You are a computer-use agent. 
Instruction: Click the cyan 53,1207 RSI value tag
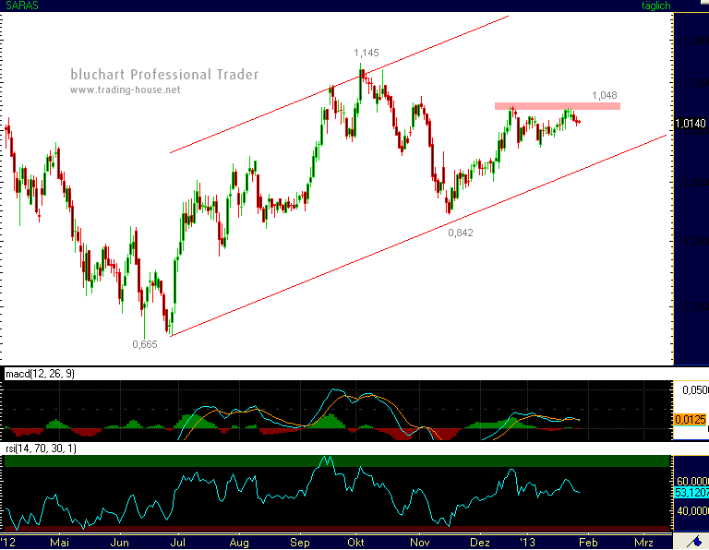(x=691, y=493)
